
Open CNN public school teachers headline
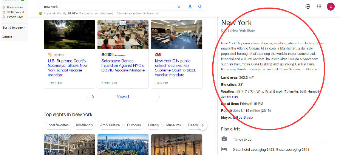(175, 68)
